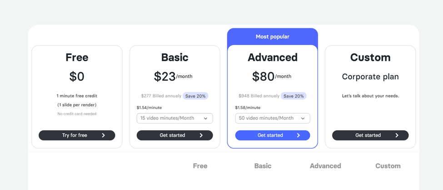Image resolution: width=443 pixels, height=190 pixels.
Task: Click arrow icon on Custom Get started
Action: (397, 135)
